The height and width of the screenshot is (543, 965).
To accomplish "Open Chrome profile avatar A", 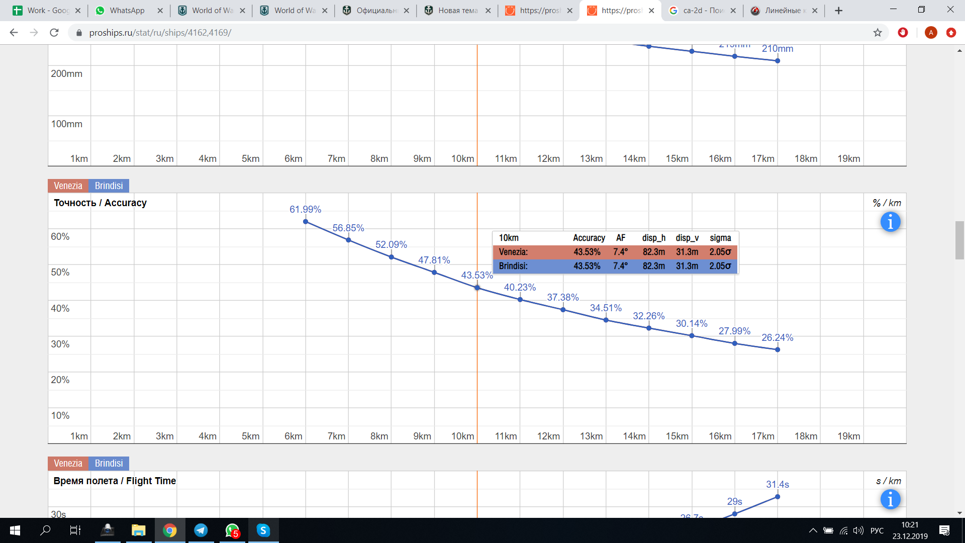I will point(931,33).
